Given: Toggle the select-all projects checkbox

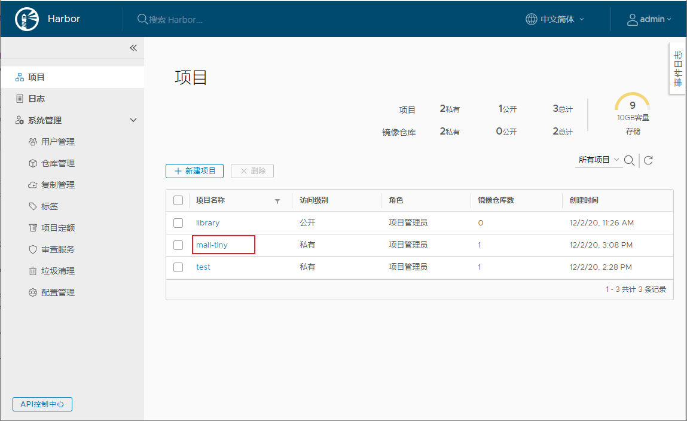Looking at the screenshot, I should tap(178, 200).
